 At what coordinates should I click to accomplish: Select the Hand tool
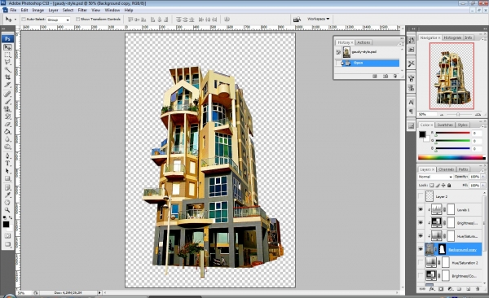pyautogui.click(x=7, y=202)
